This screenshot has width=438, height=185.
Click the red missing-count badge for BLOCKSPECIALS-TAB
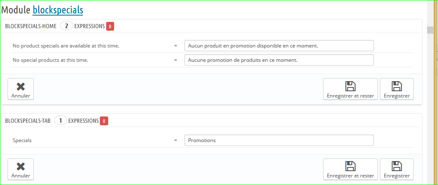pos(104,121)
